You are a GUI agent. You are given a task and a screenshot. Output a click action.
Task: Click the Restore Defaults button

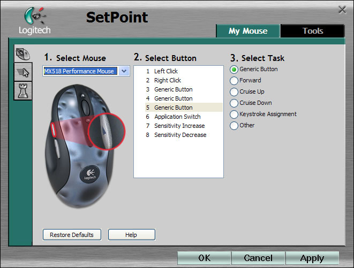(x=71, y=235)
